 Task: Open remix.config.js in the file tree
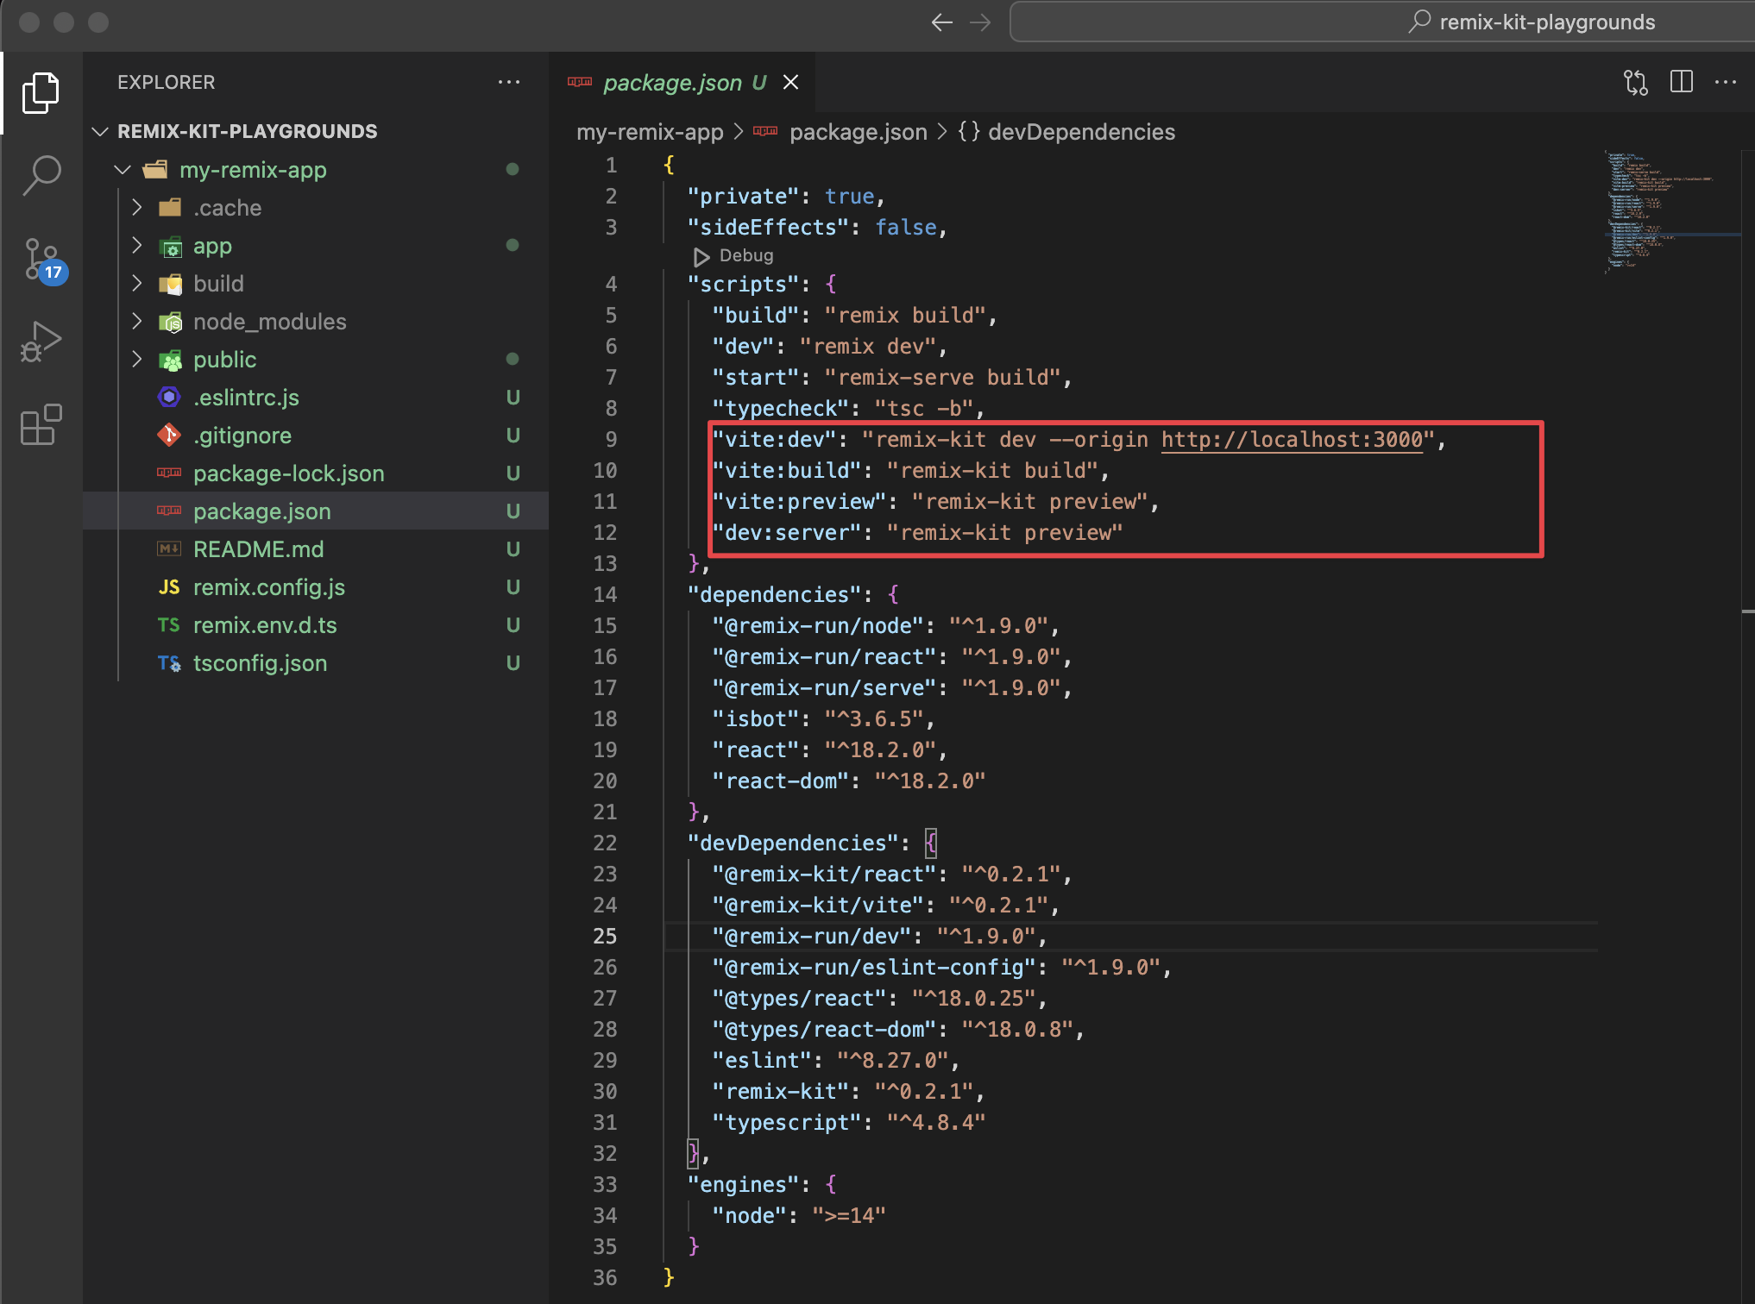(268, 587)
